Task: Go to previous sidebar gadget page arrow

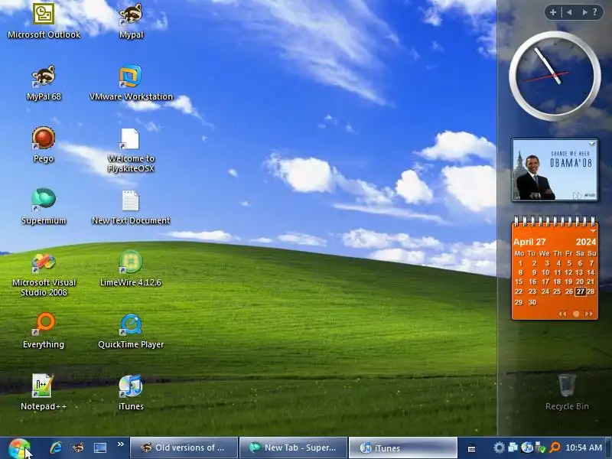Action: tap(569, 12)
